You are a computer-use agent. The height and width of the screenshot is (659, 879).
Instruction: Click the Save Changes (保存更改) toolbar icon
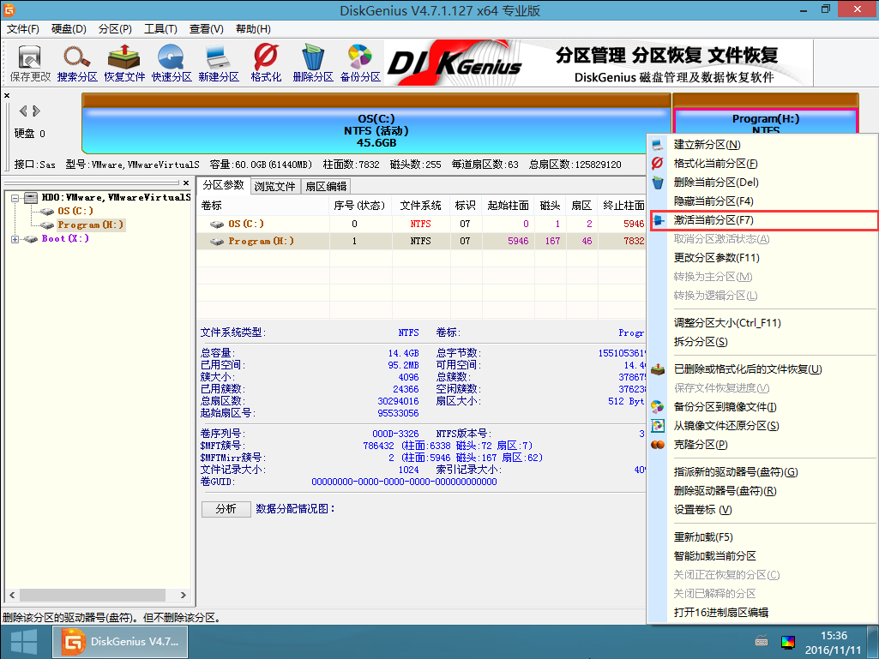click(x=30, y=63)
